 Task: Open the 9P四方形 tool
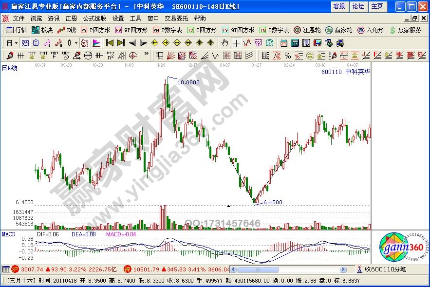(x=131, y=30)
